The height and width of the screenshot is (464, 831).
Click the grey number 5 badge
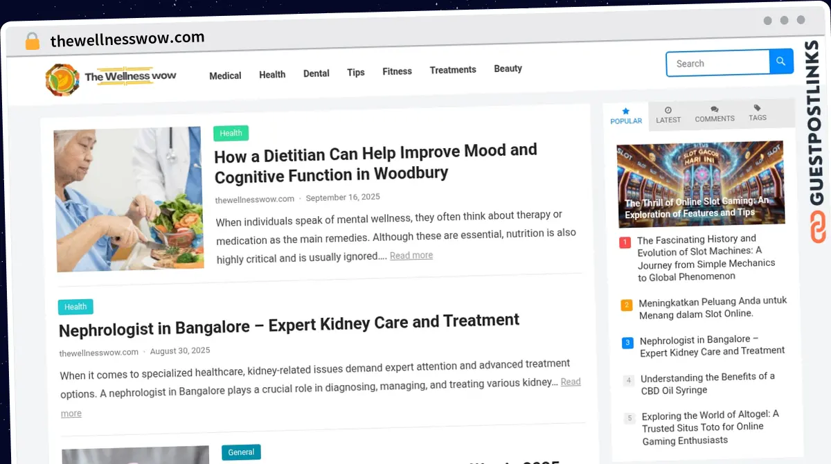(629, 418)
